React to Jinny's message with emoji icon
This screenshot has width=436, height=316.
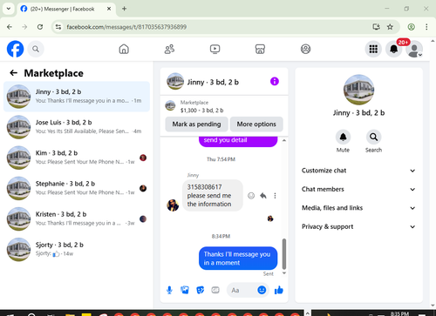[251, 196]
